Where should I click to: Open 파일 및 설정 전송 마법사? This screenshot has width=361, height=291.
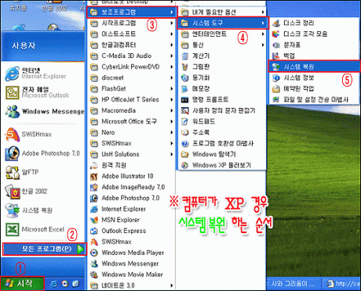tap(314, 99)
